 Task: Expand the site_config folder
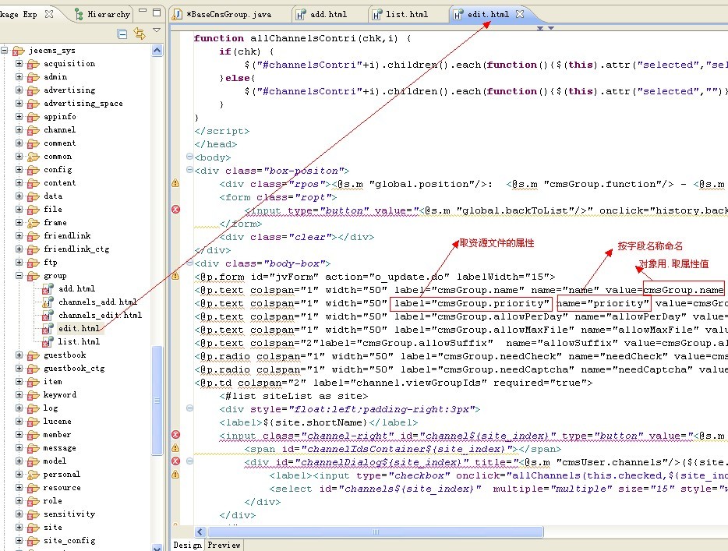19,540
